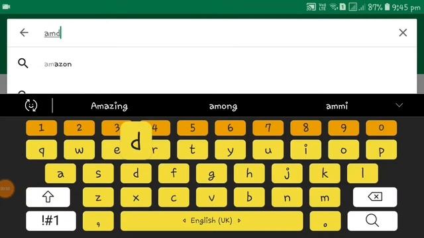The image size is (424, 238).
Task: Choose the "among" word prediction
Action: [223, 106]
